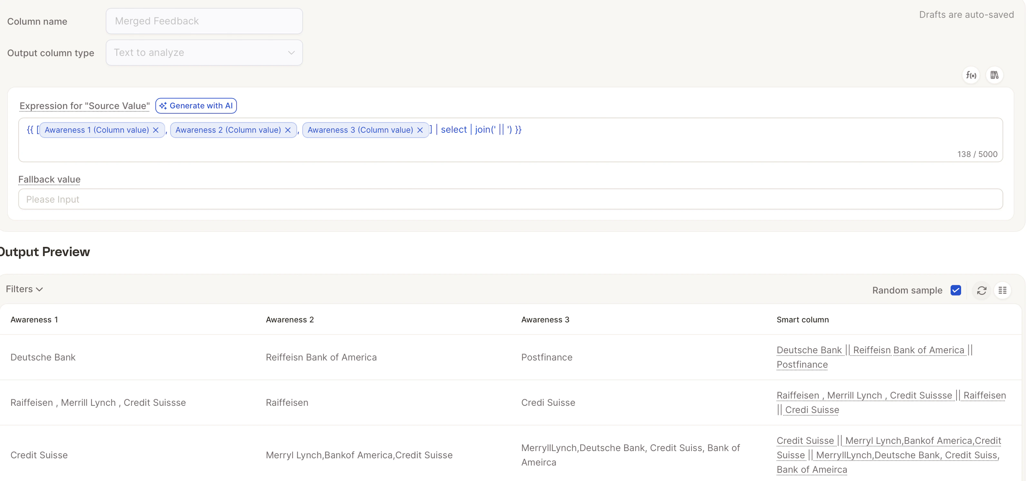Open the function (fx) helper
This screenshot has width=1028, height=481.
(971, 75)
